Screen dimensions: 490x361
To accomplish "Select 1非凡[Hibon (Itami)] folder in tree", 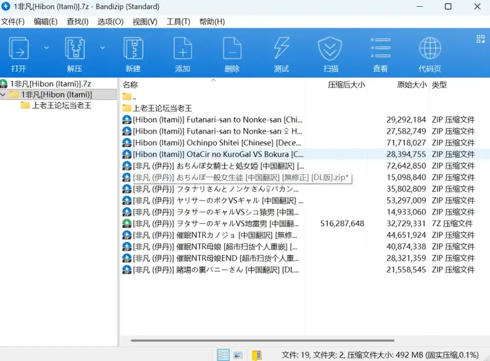I will click(x=57, y=94).
